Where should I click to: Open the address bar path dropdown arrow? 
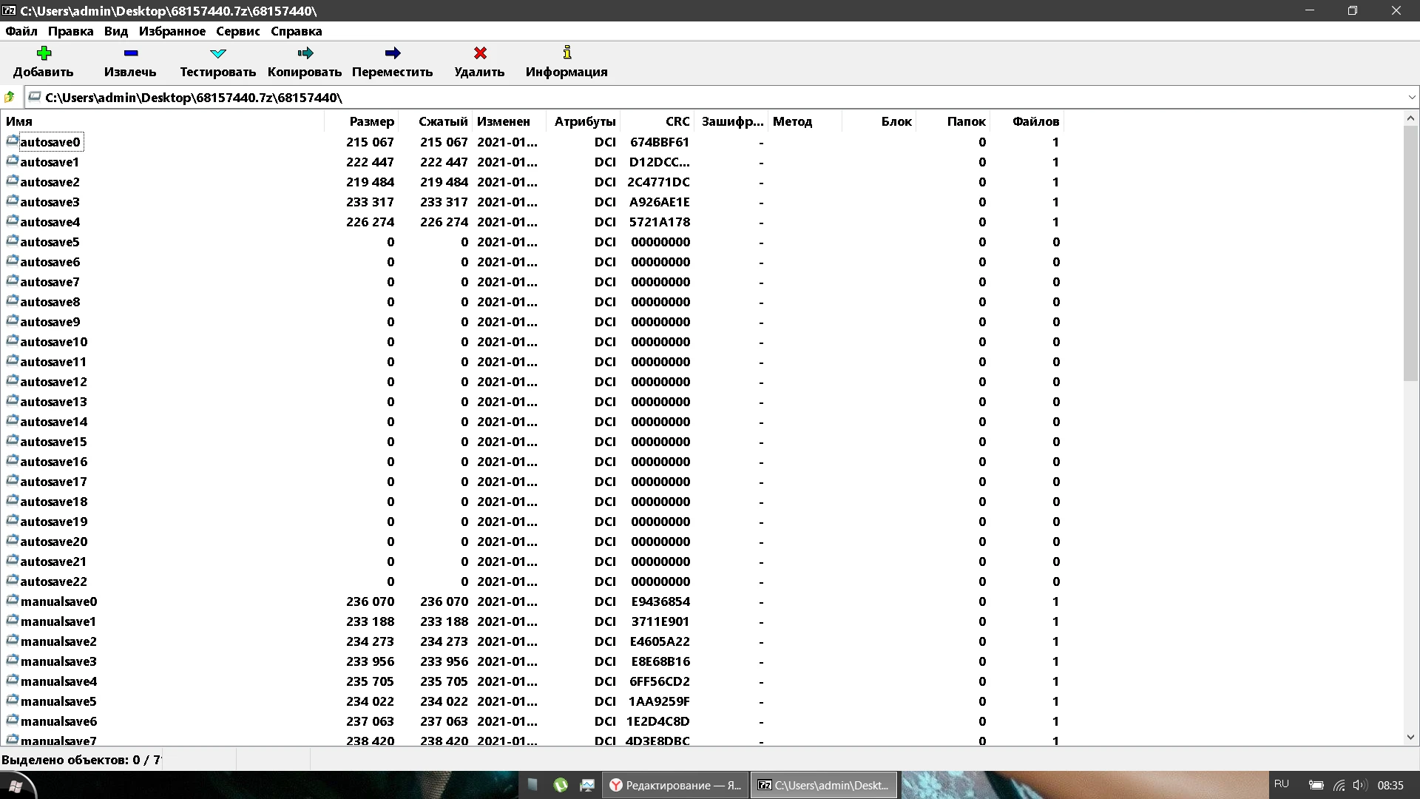point(1411,98)
